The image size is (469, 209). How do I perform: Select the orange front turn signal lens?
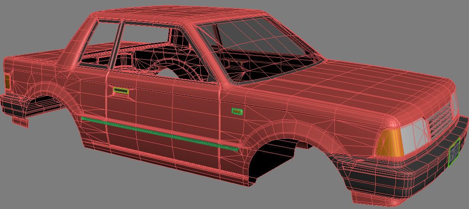click(389, 142)
